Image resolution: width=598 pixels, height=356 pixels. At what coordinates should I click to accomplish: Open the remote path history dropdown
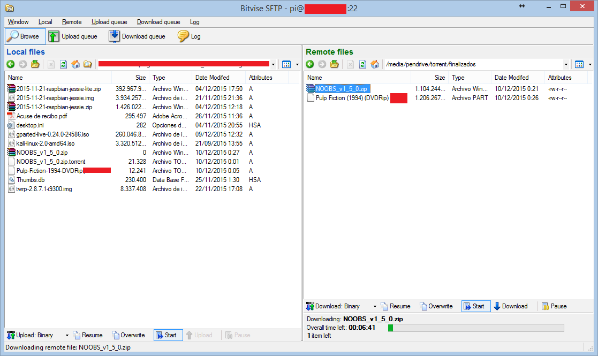pos(566,64)
